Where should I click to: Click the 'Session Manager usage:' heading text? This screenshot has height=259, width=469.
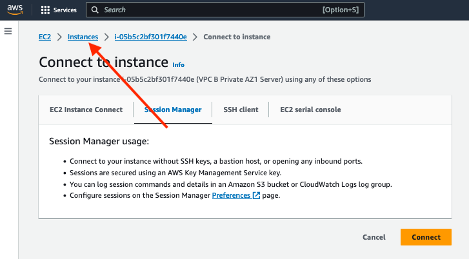(99, 141)
